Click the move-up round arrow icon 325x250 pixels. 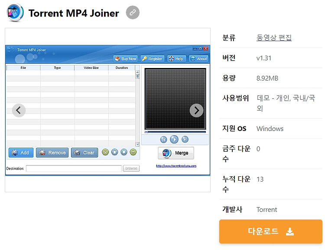pyautogui.click(x=115, y=152)
